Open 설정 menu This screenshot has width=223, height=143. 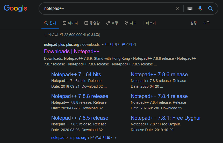193,23
